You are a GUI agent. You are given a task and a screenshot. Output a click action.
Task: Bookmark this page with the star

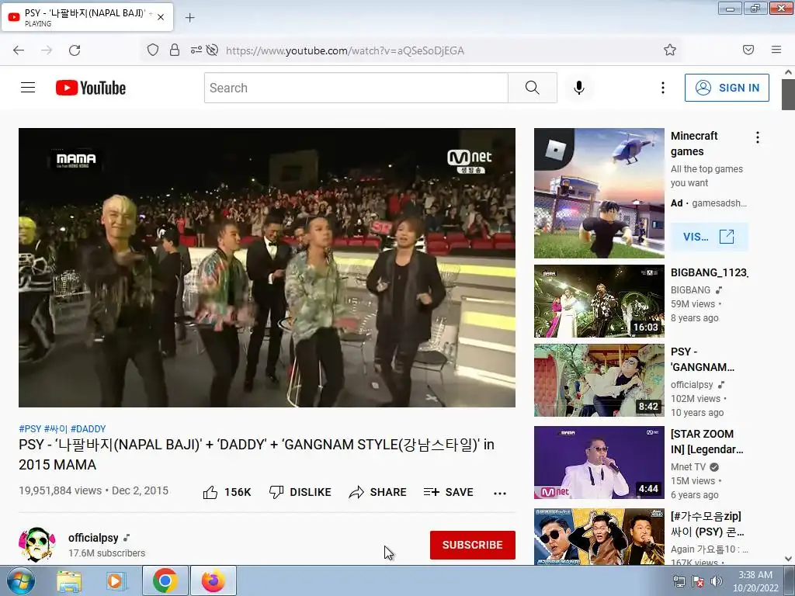point(670,50)
